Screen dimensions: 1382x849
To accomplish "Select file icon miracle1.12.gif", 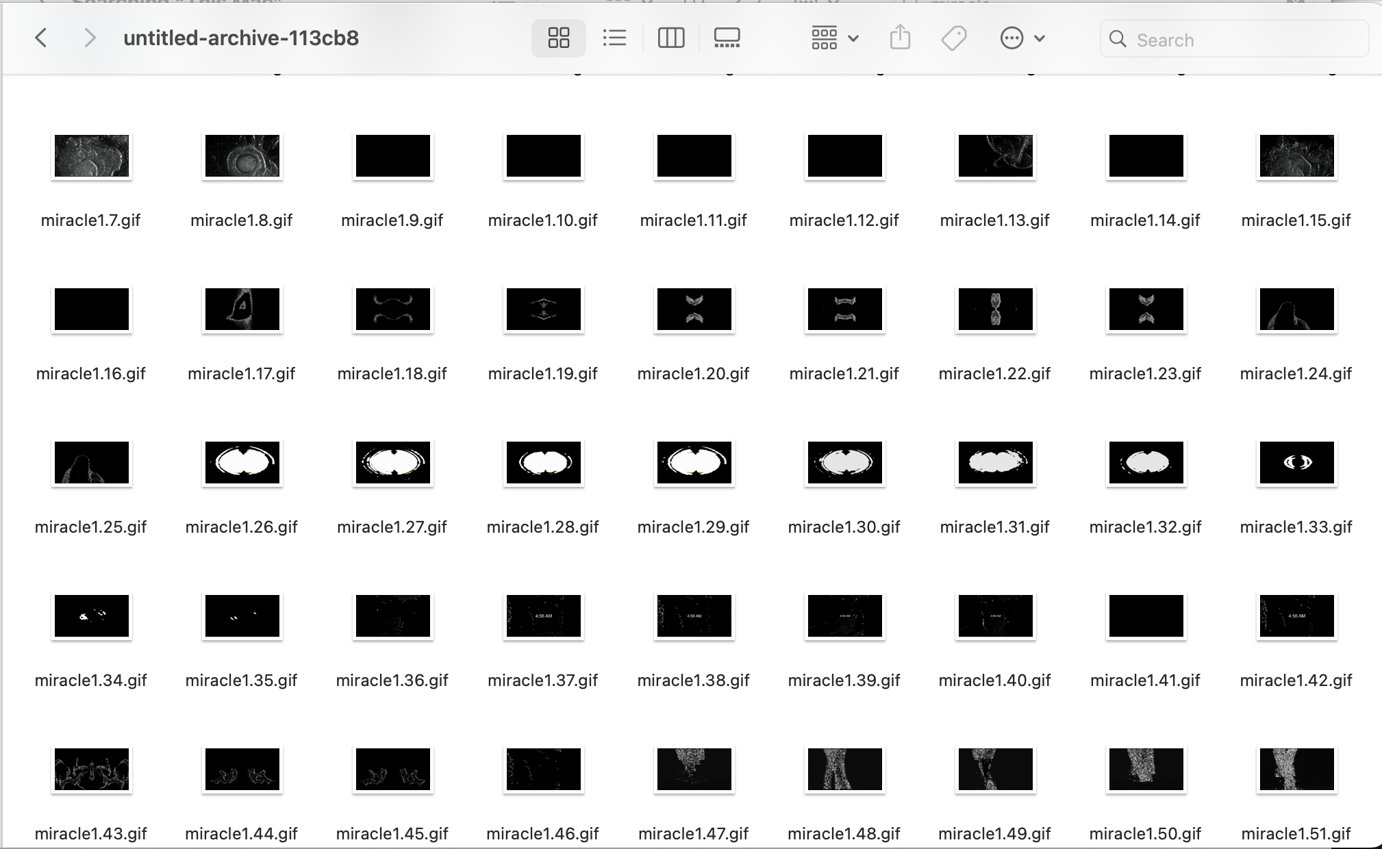I will pos(845,156).
